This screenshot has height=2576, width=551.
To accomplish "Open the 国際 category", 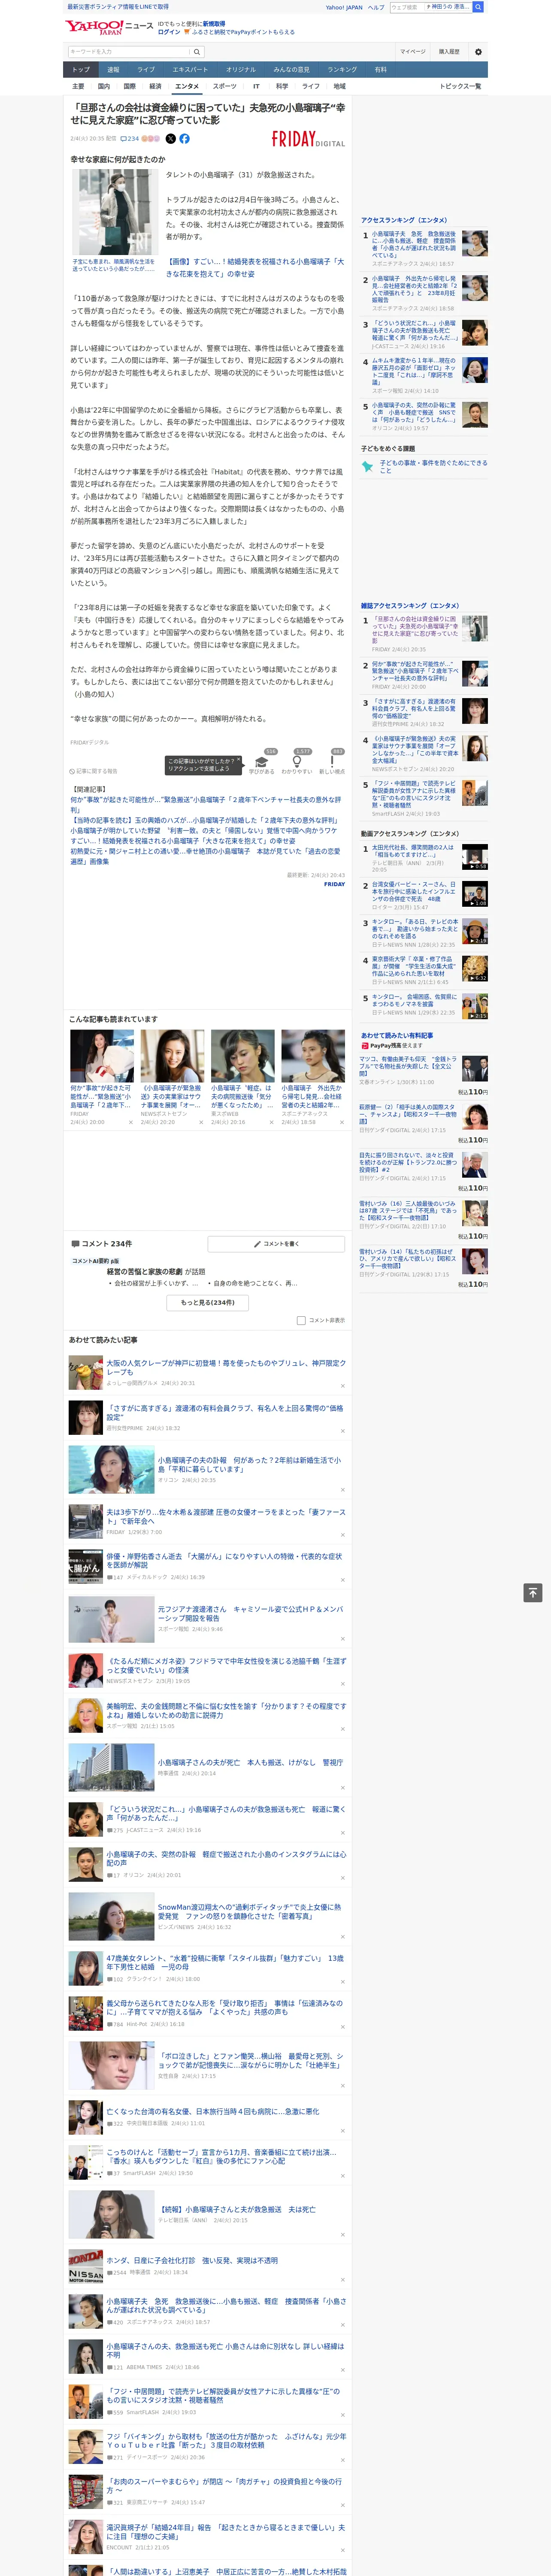I will (x=129, y=86).
